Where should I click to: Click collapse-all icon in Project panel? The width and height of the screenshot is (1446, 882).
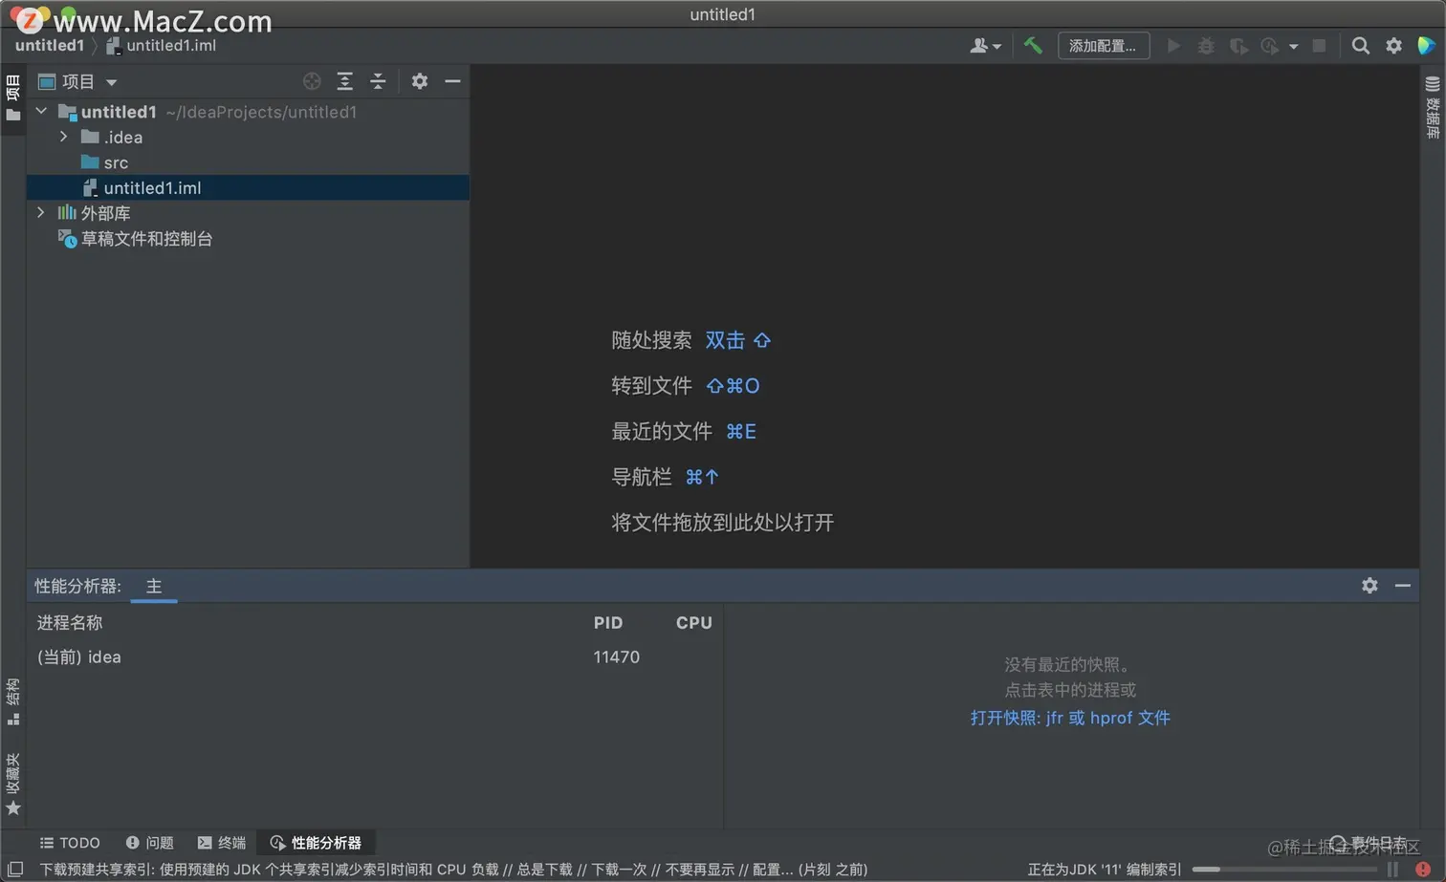[x=378, y=81]
